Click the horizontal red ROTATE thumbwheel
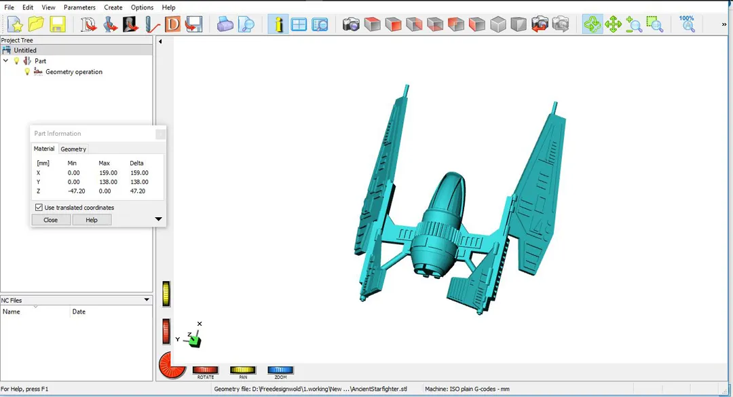733x397 pixels. tap(205, 370)
